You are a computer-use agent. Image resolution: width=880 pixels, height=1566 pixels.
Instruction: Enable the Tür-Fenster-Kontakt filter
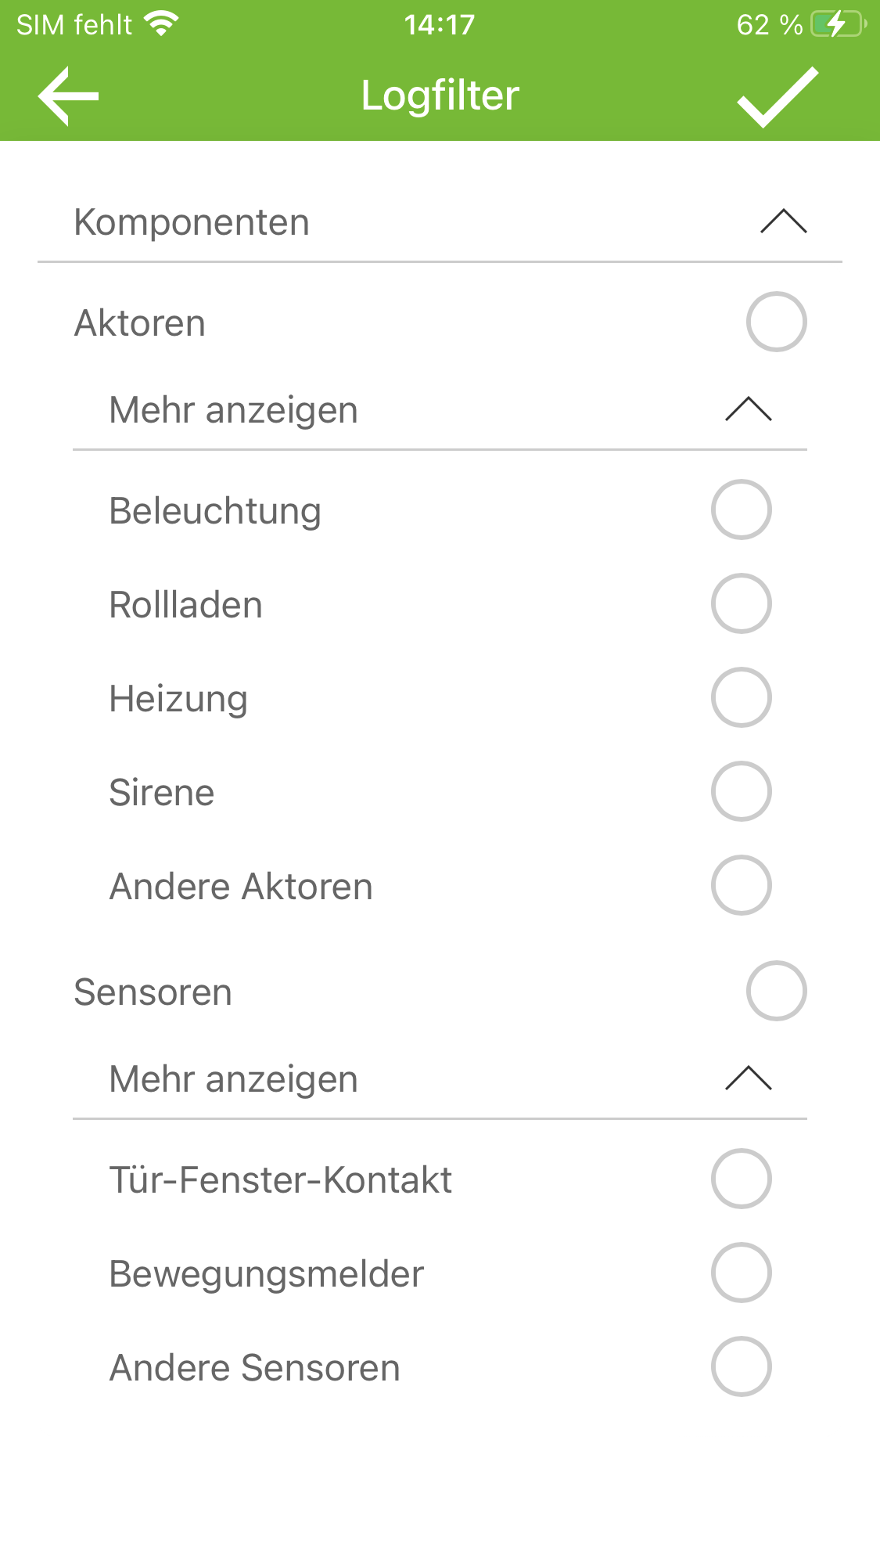[x=741, y=1179]
